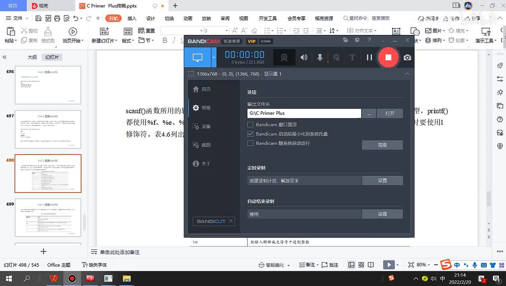Switch to the 审阅 ribbon tab
This screenshot has width=506, height=286.
pyautogui.click(x=225, y=18)
